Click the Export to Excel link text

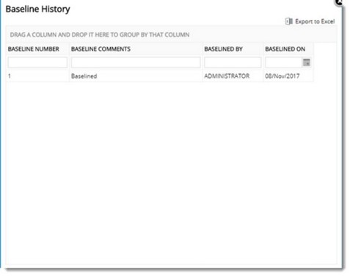point(315,21)
